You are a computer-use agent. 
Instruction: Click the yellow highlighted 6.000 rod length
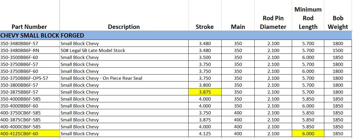[308, 134]
